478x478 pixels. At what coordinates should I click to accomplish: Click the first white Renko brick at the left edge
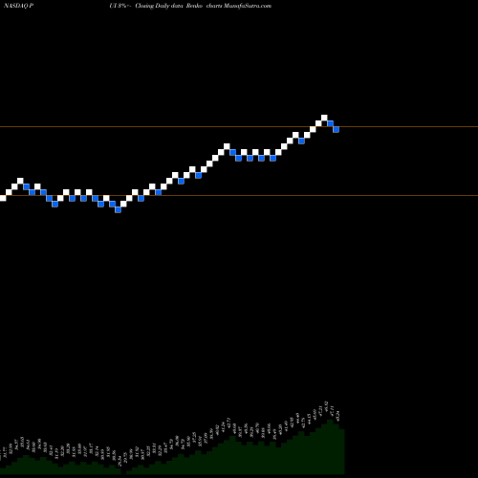(3, 198)
